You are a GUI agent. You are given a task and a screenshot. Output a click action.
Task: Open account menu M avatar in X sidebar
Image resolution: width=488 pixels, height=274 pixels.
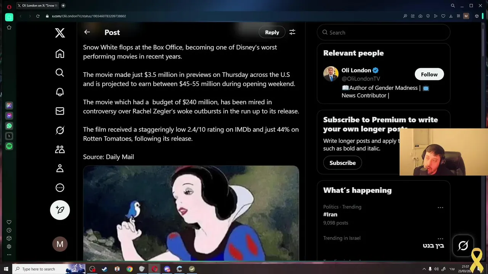60,244
